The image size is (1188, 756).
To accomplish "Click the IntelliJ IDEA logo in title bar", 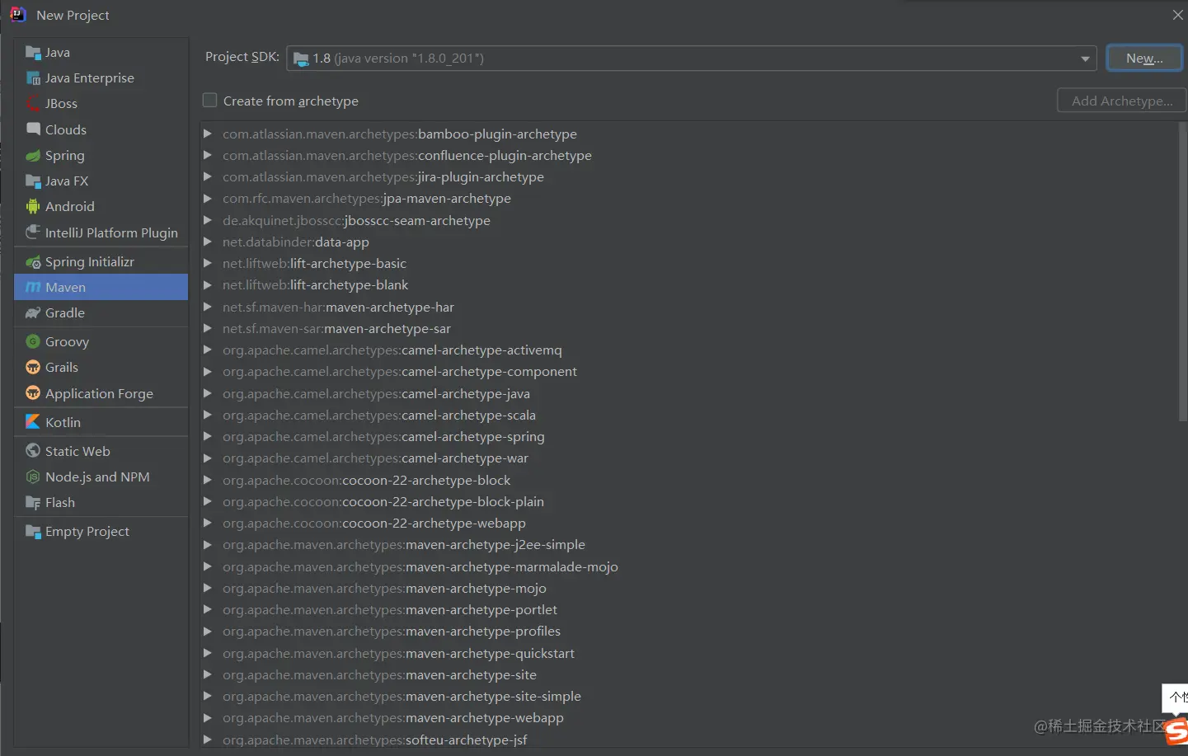I will click(x=17, y=15).
